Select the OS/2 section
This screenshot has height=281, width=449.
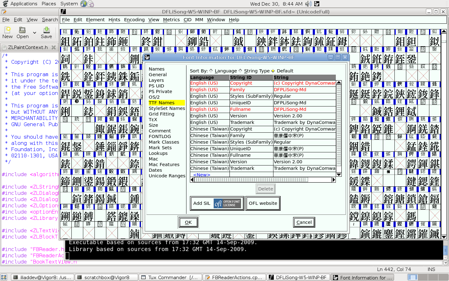pyautogui.click(x=154, y=97)
